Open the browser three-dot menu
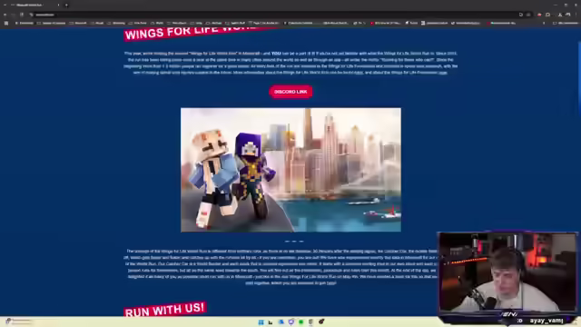 coord(576,15)
